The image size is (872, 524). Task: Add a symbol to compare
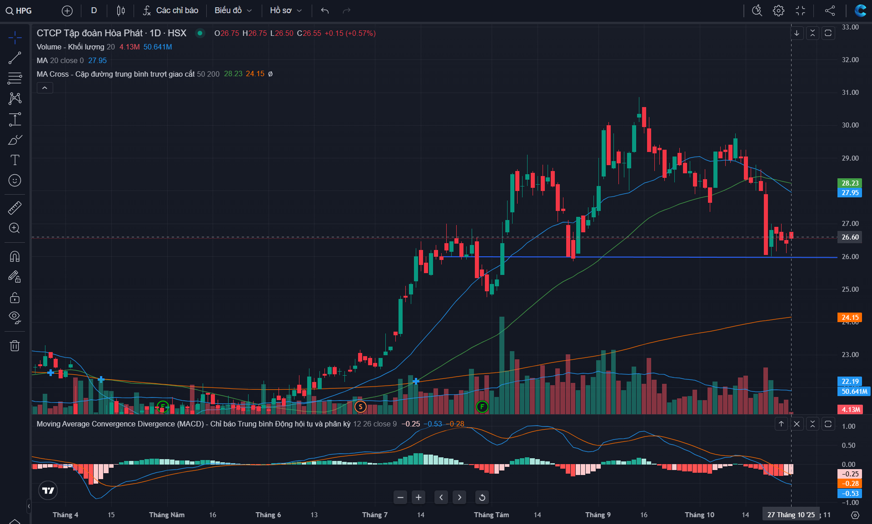pyautogui.click(x=67, y=10)
